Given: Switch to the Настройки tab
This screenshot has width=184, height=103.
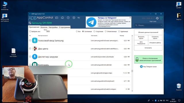Looking at the screenshot, I should coord(53,27).
